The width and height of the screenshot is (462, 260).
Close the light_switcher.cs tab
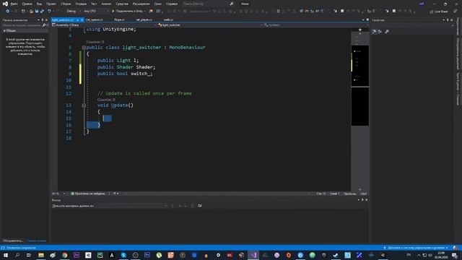[x=82, y=19]
